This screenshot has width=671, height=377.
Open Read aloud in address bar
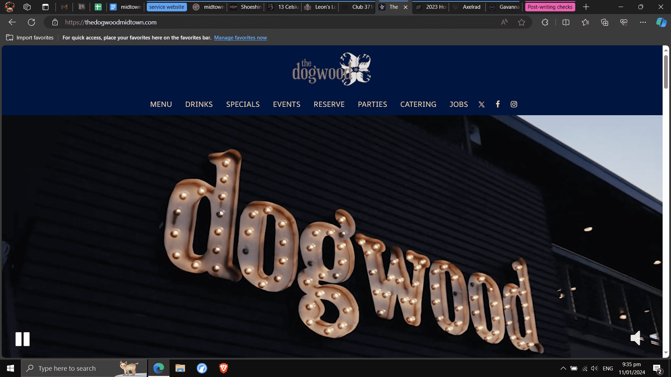pos(504,22)
